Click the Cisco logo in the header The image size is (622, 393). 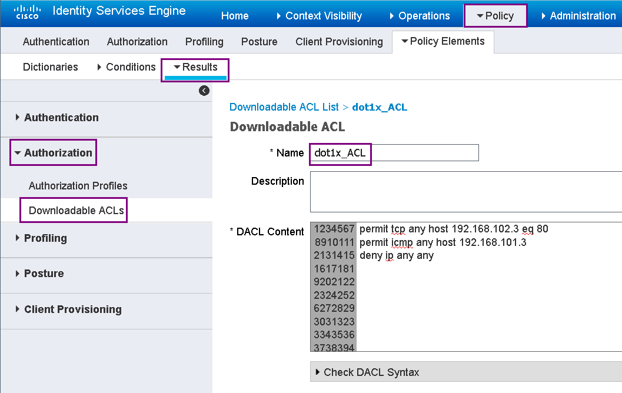click(x=27, y=12)
